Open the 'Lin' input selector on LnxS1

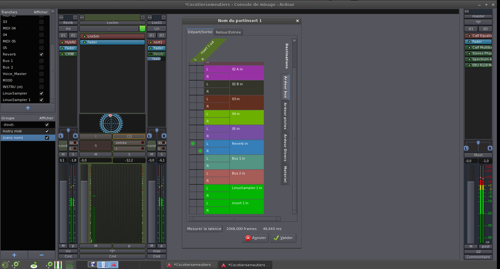157,29
